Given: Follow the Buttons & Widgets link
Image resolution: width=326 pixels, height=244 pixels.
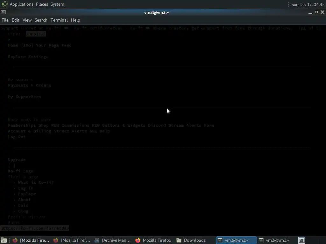Looking at the screenshot, I should [124, 125].
